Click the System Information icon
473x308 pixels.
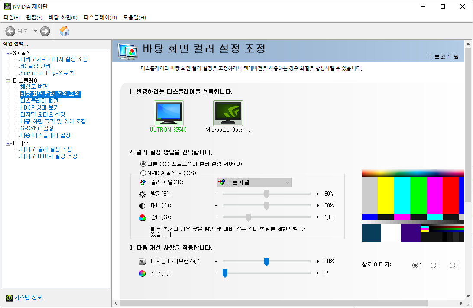(10, 298)
